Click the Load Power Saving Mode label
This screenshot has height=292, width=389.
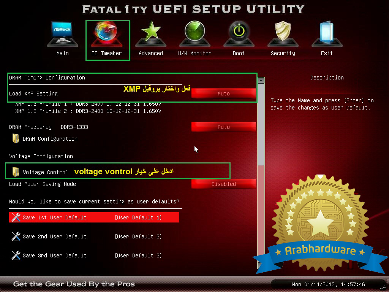click(43, 184)
